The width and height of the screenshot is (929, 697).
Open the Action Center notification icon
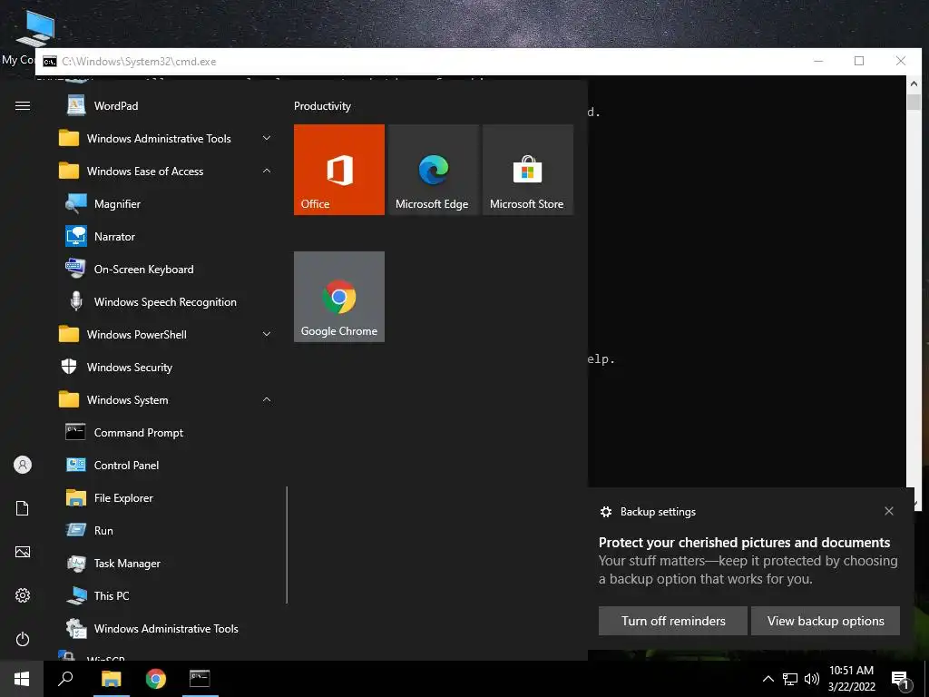[x=900, y=679]
